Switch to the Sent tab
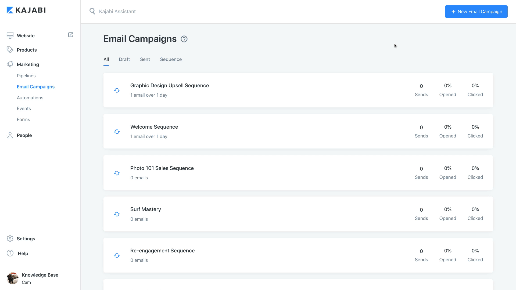Image resolution: width=516 pixels, height=290 pixels. click(145, 59)
